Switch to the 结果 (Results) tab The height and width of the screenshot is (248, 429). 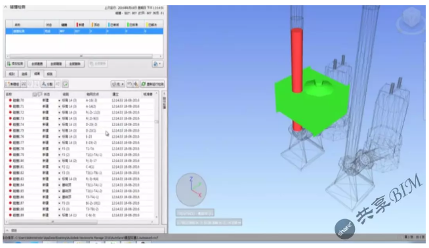coord(37,73)
